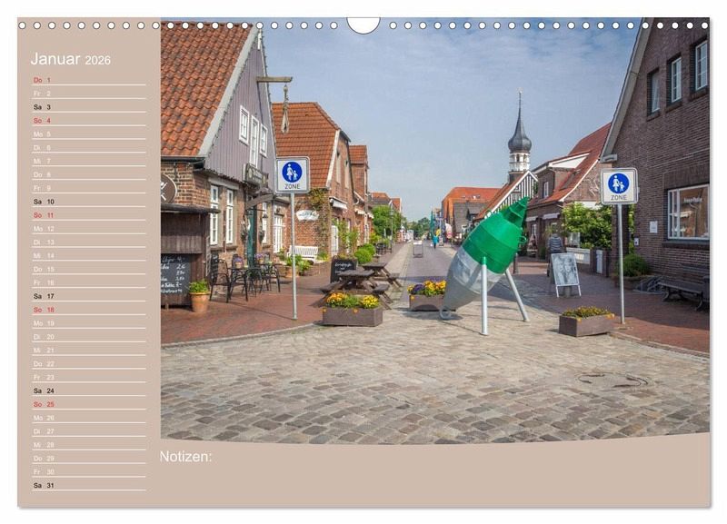The width and height of the screenshot is (727, 524).
Task: Select the So 11 date row
Action: pyautogui.click(x=88, y=215)
